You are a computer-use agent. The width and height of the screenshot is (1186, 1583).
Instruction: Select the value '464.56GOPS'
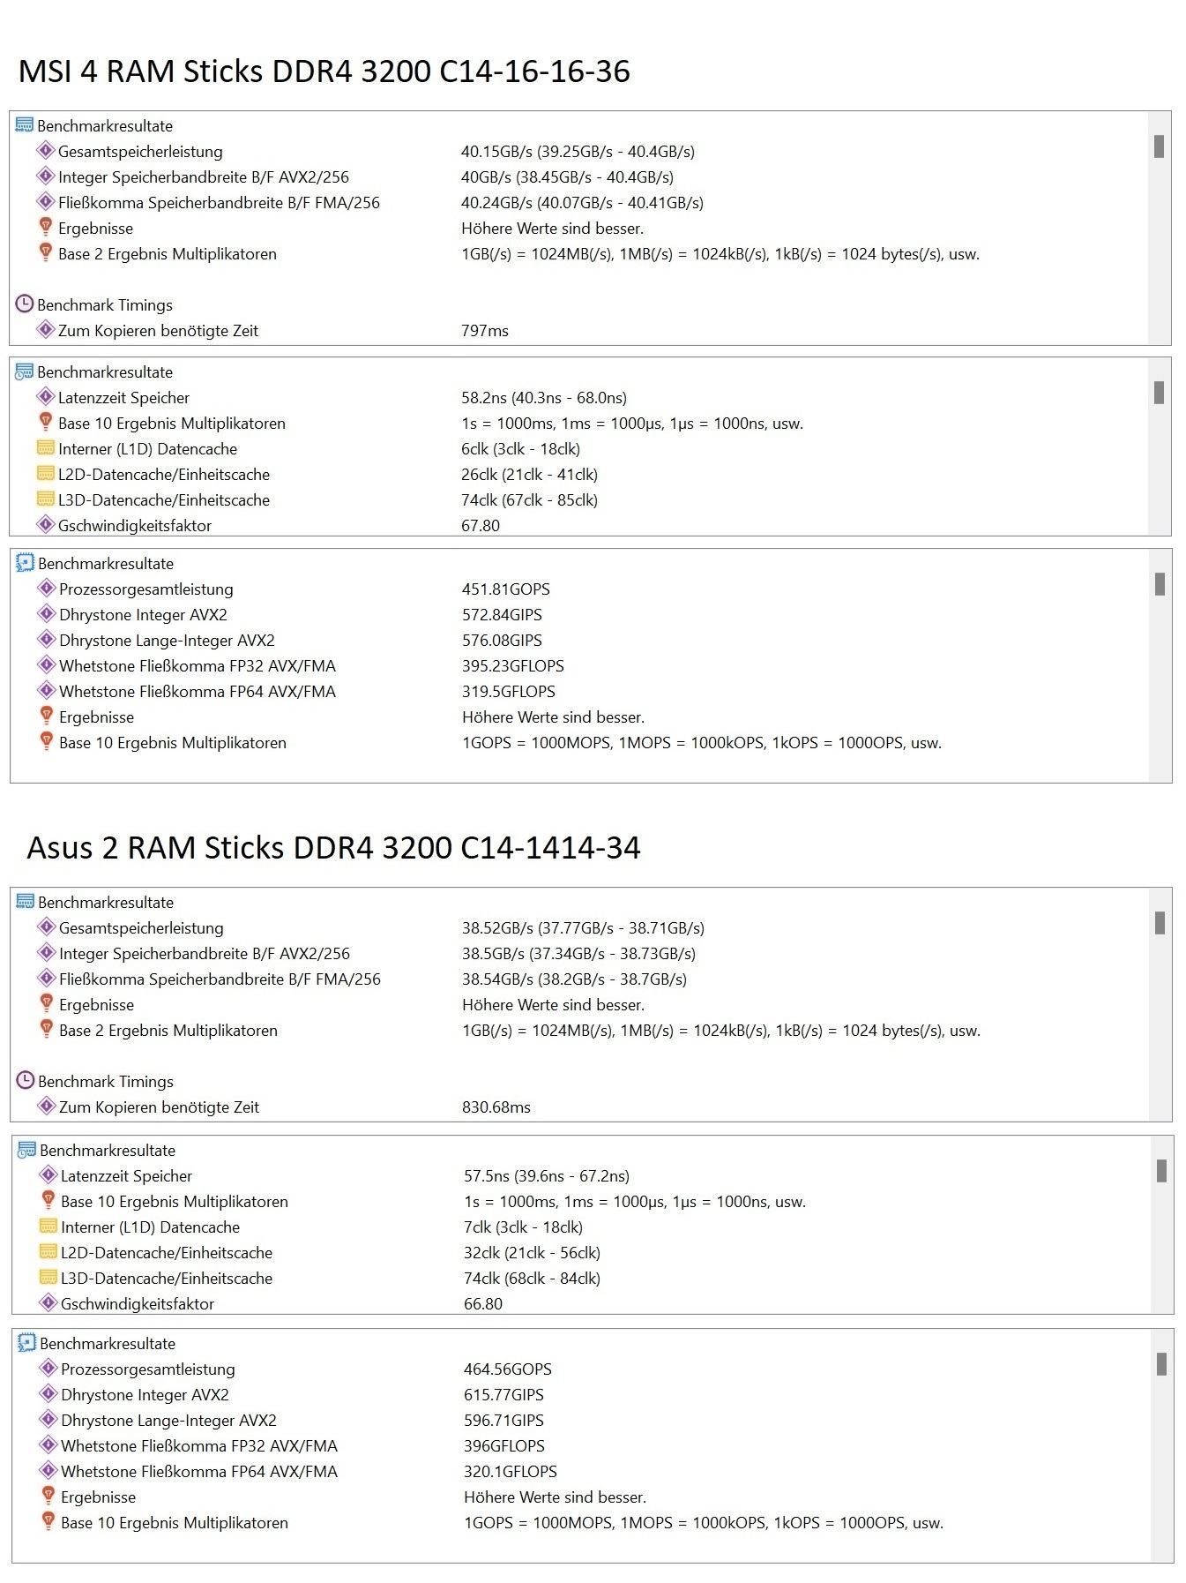click(507, 1369)
